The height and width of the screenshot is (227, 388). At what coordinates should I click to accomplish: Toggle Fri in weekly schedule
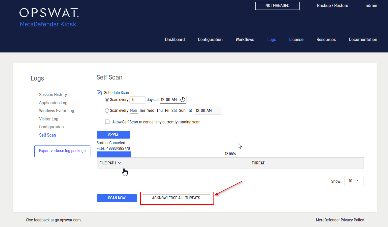point(167,111)
